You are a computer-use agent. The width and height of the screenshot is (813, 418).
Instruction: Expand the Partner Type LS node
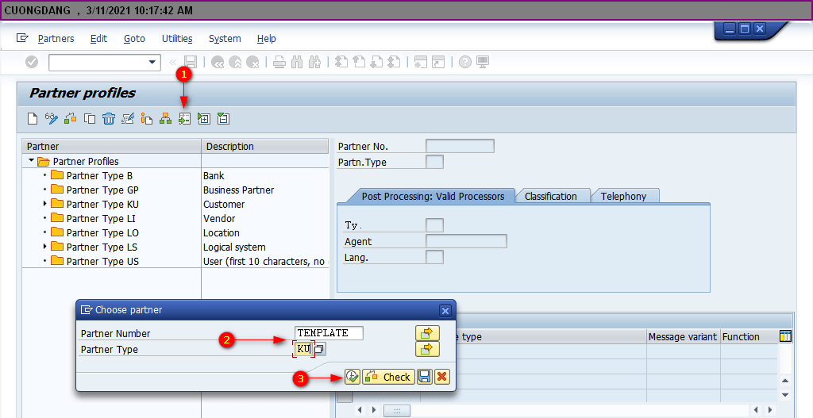pos(44,247)
